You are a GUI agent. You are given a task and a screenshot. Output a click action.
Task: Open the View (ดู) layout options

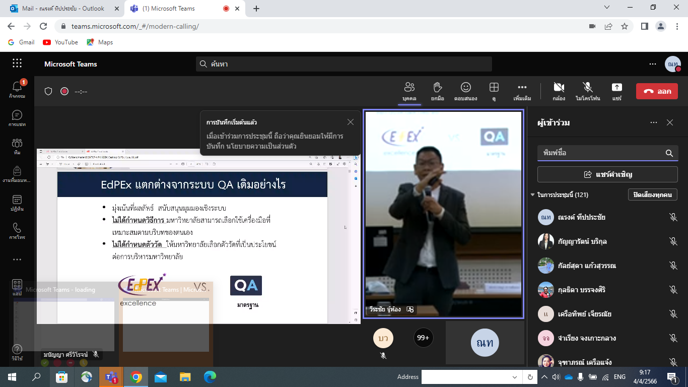point(494,91)
